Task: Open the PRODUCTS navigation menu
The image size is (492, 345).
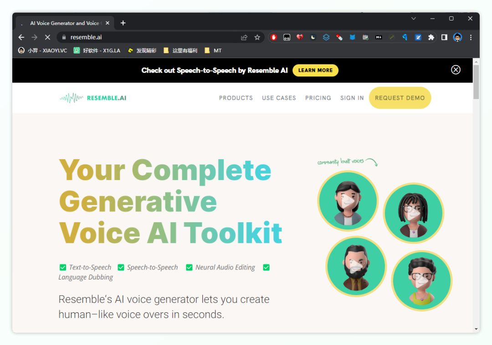Action: point(236,98)
